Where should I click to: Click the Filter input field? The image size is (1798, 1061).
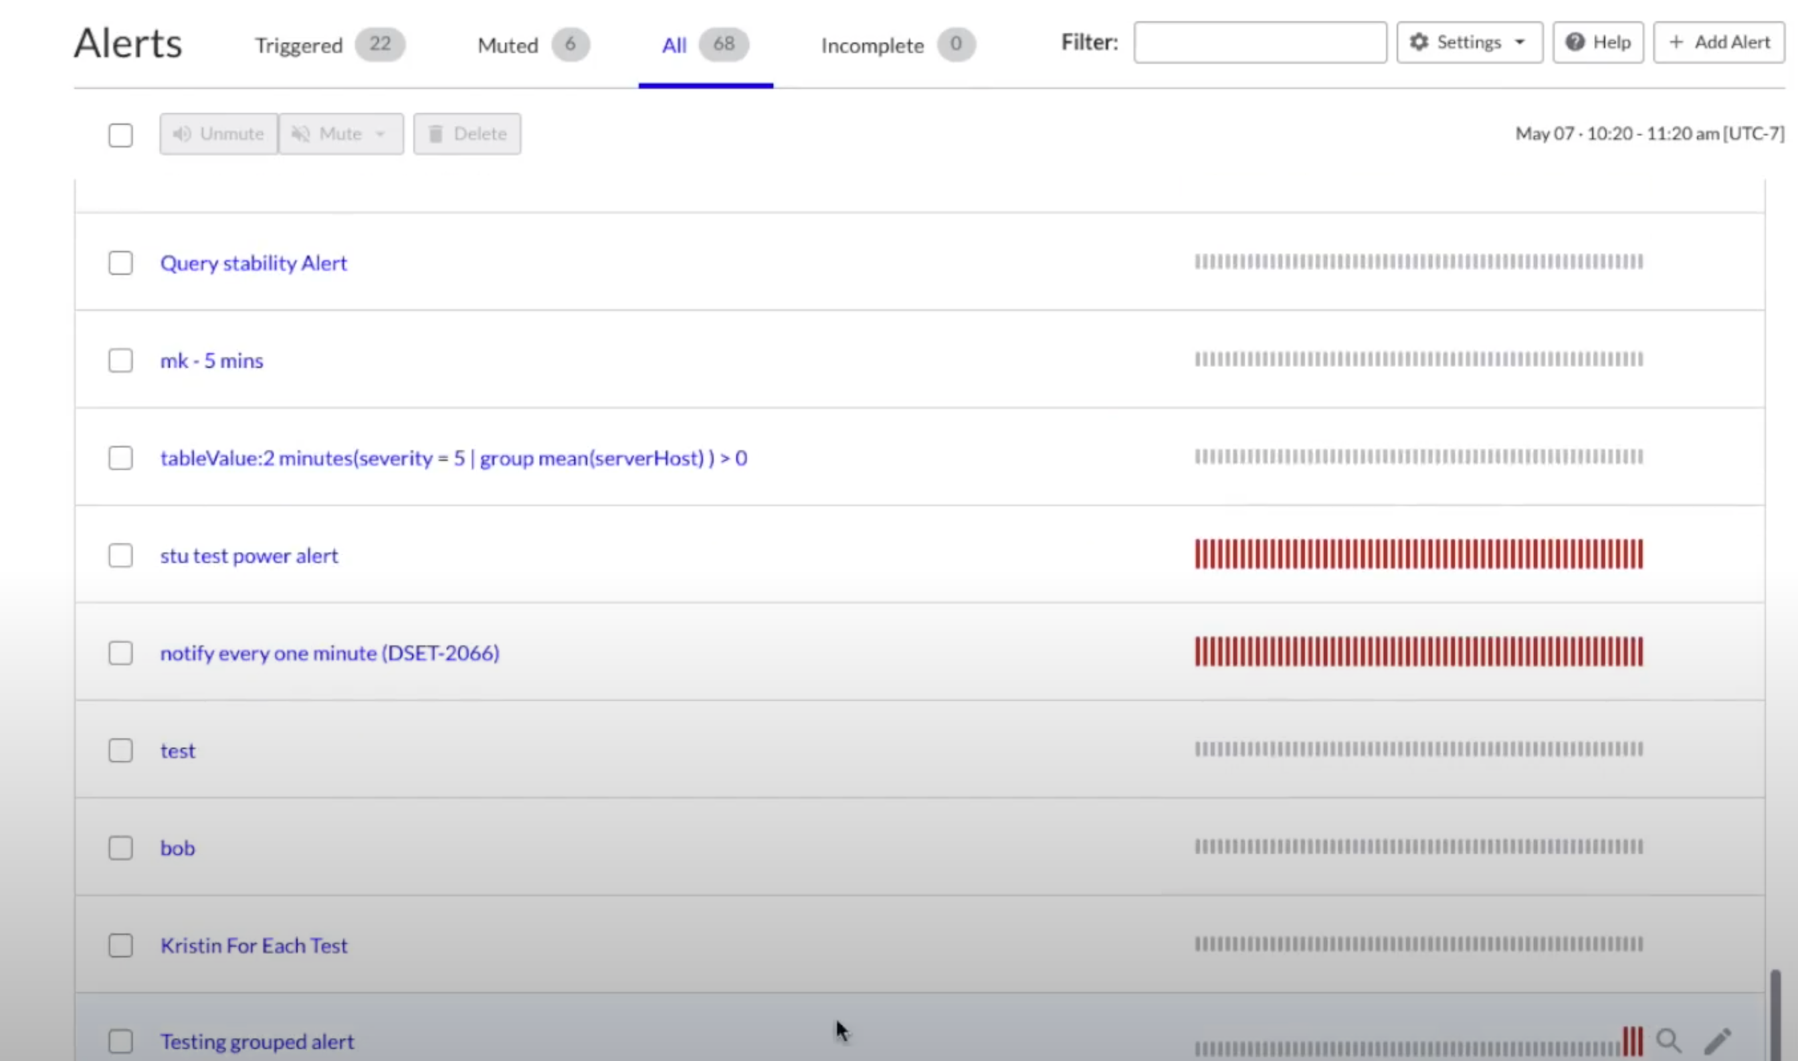(x=1260, y=42)
